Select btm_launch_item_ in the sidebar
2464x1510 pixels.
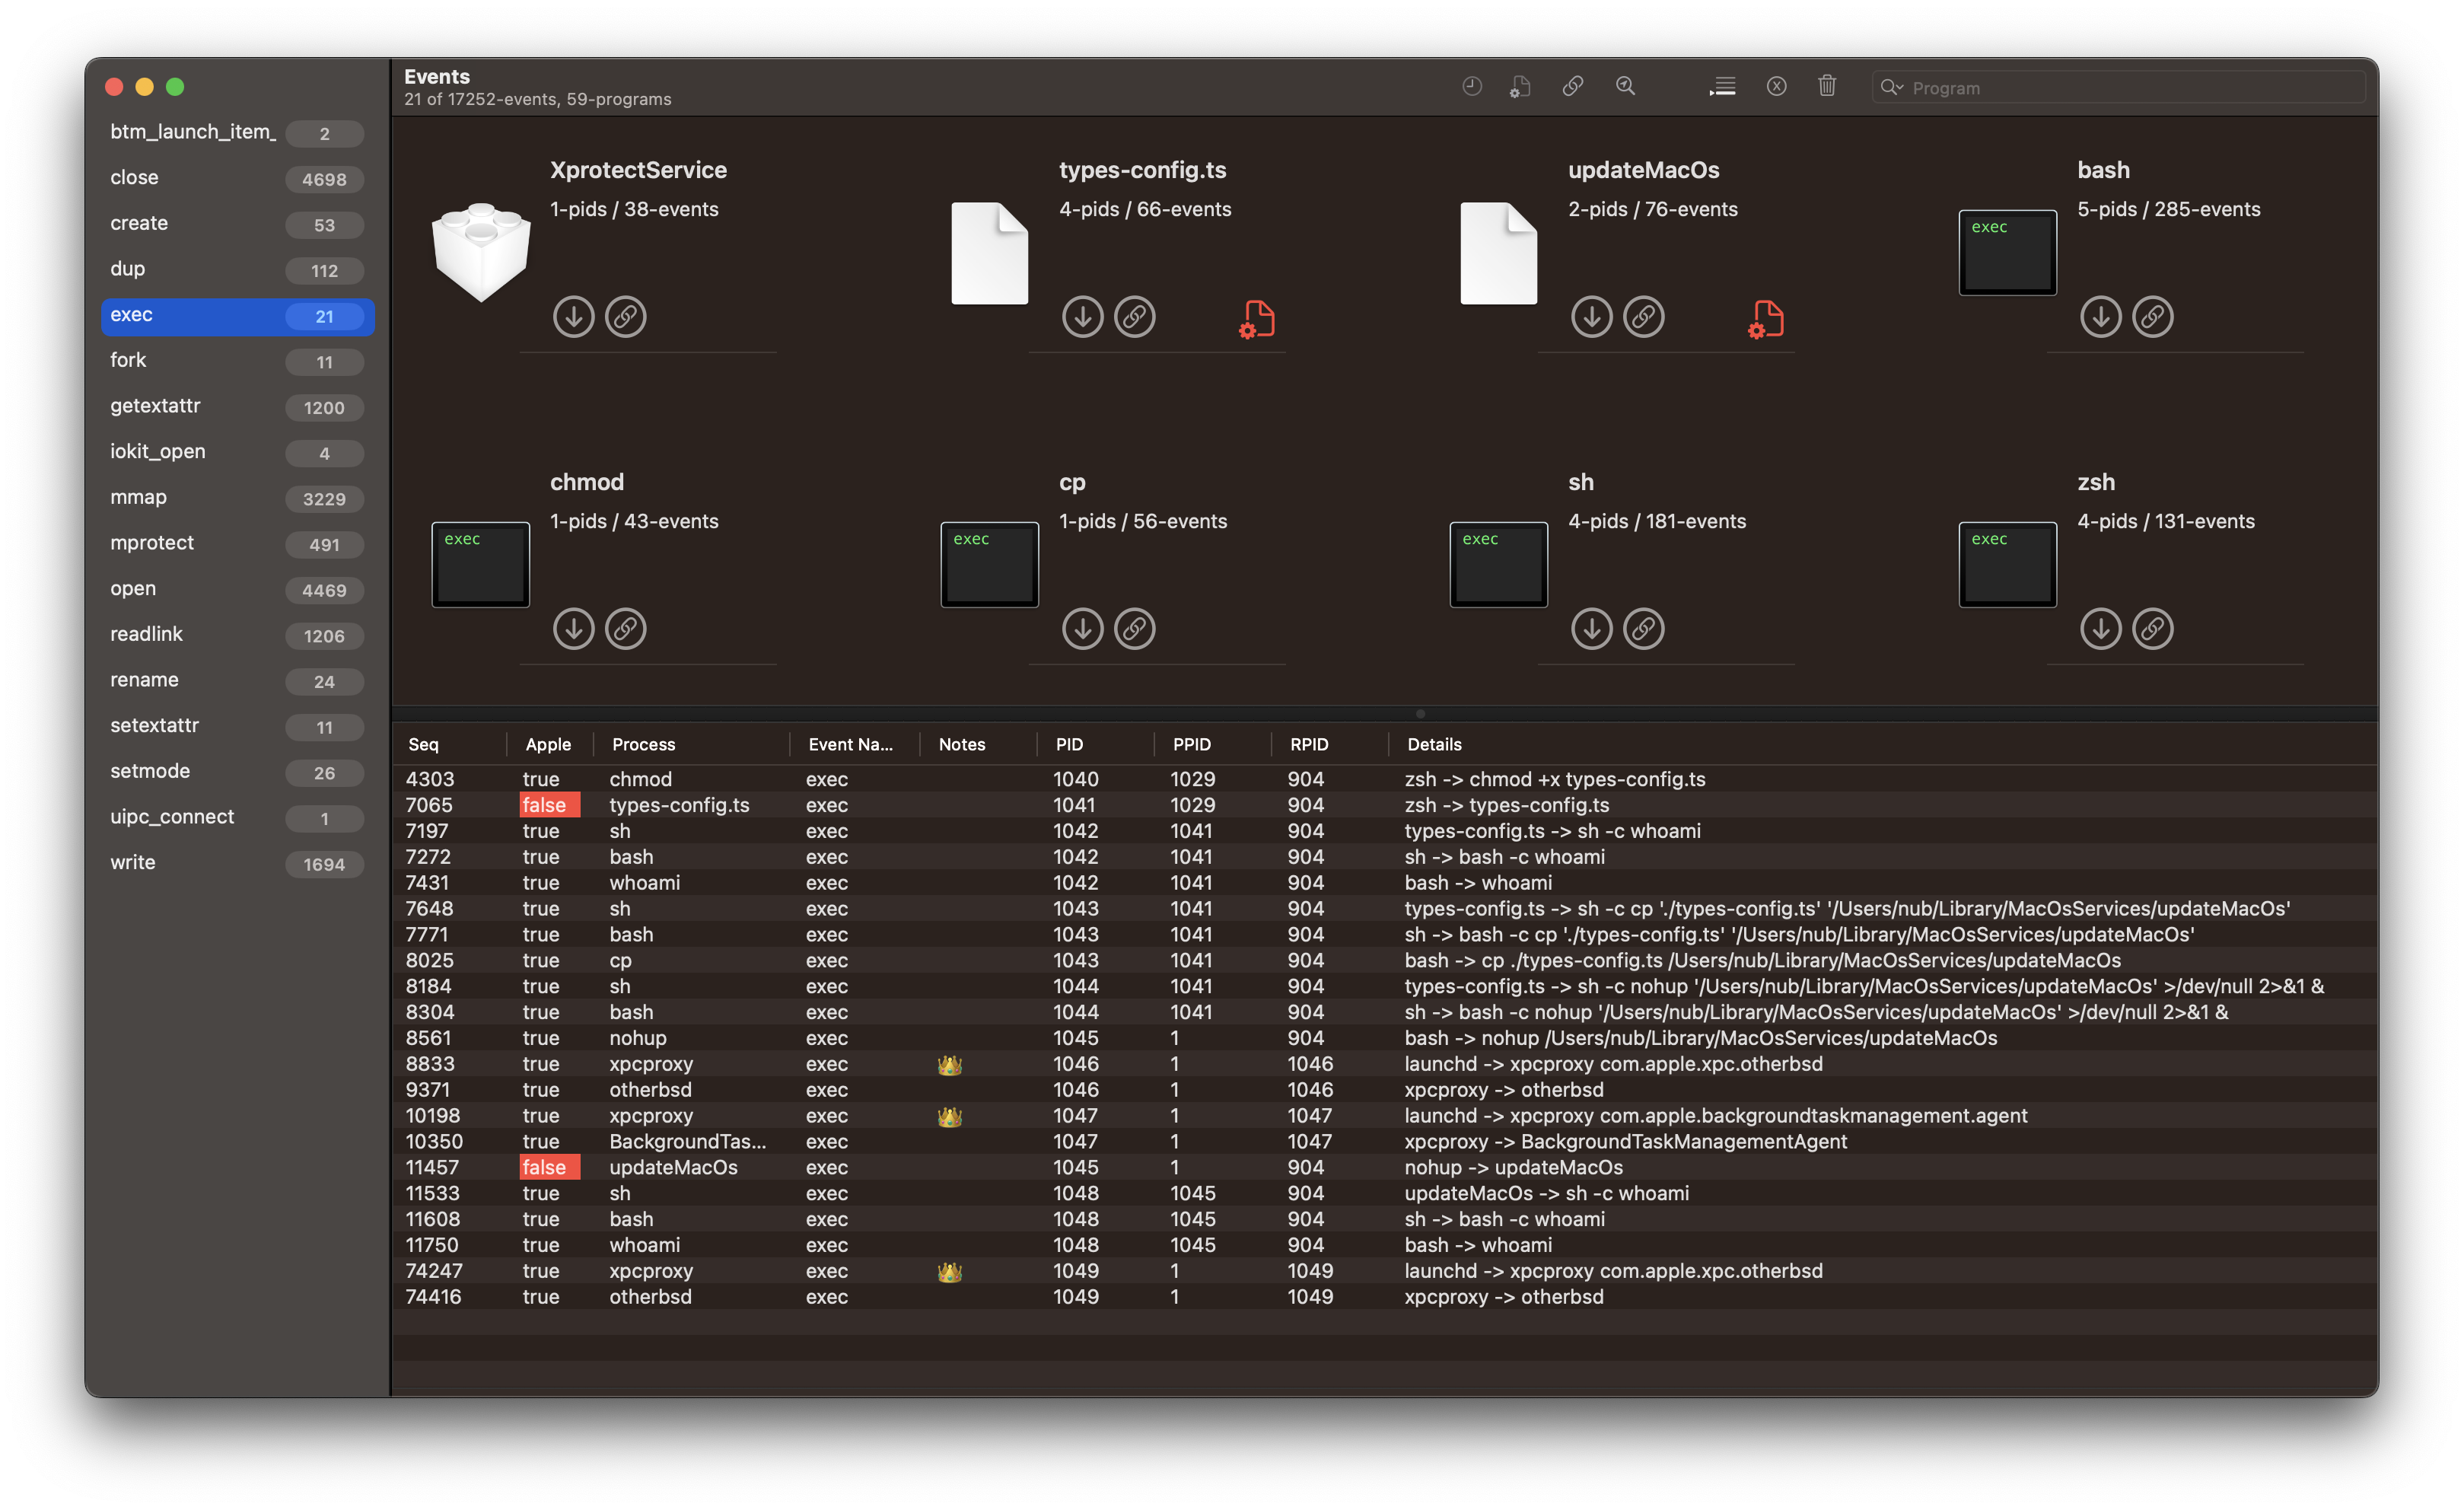(237, 132)
